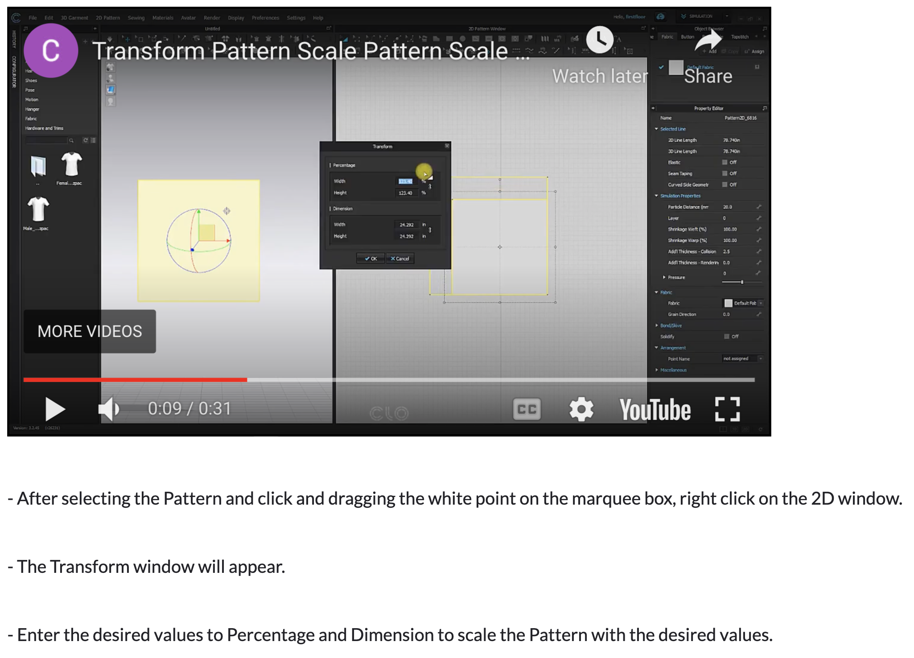Mute the video with the speaker icon
Screen dimensions: 914x658
click(x=109, y=409)
